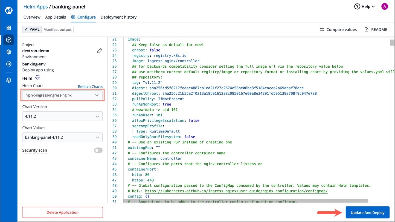Open Global Configurations gear icon in sidebar
Screen dimensions: 395x222
click(x=9, y=64)
